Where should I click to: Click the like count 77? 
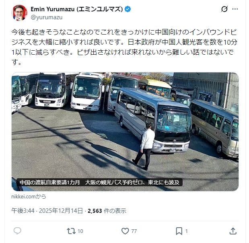pyautogui.click(x=134, y=231)
